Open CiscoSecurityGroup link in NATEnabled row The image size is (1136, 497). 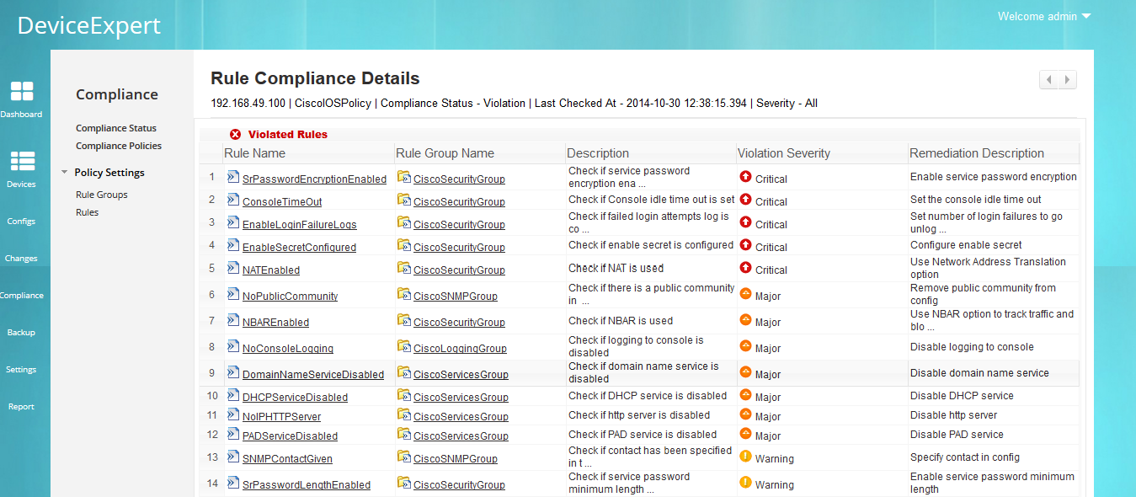coord(459,270)
